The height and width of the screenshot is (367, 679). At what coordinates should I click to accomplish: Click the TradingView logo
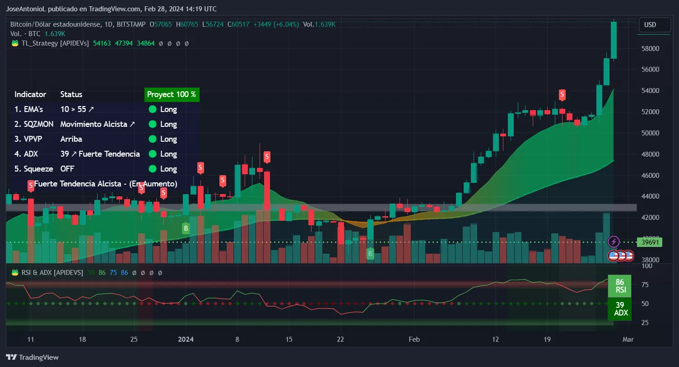(33, 357)
